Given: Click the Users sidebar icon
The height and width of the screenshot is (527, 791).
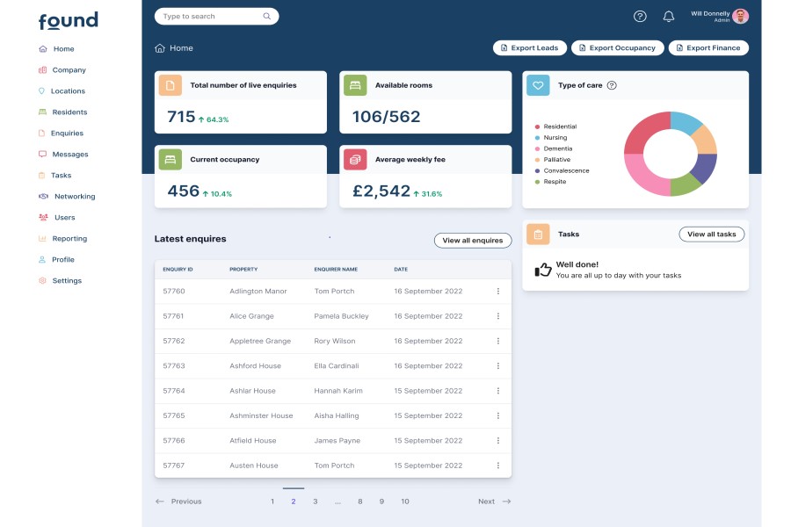Looking at the screenshot, I should click(43, 217).
